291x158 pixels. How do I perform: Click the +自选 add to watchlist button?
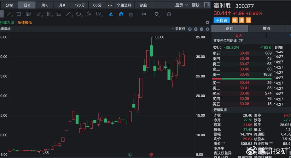222,20
